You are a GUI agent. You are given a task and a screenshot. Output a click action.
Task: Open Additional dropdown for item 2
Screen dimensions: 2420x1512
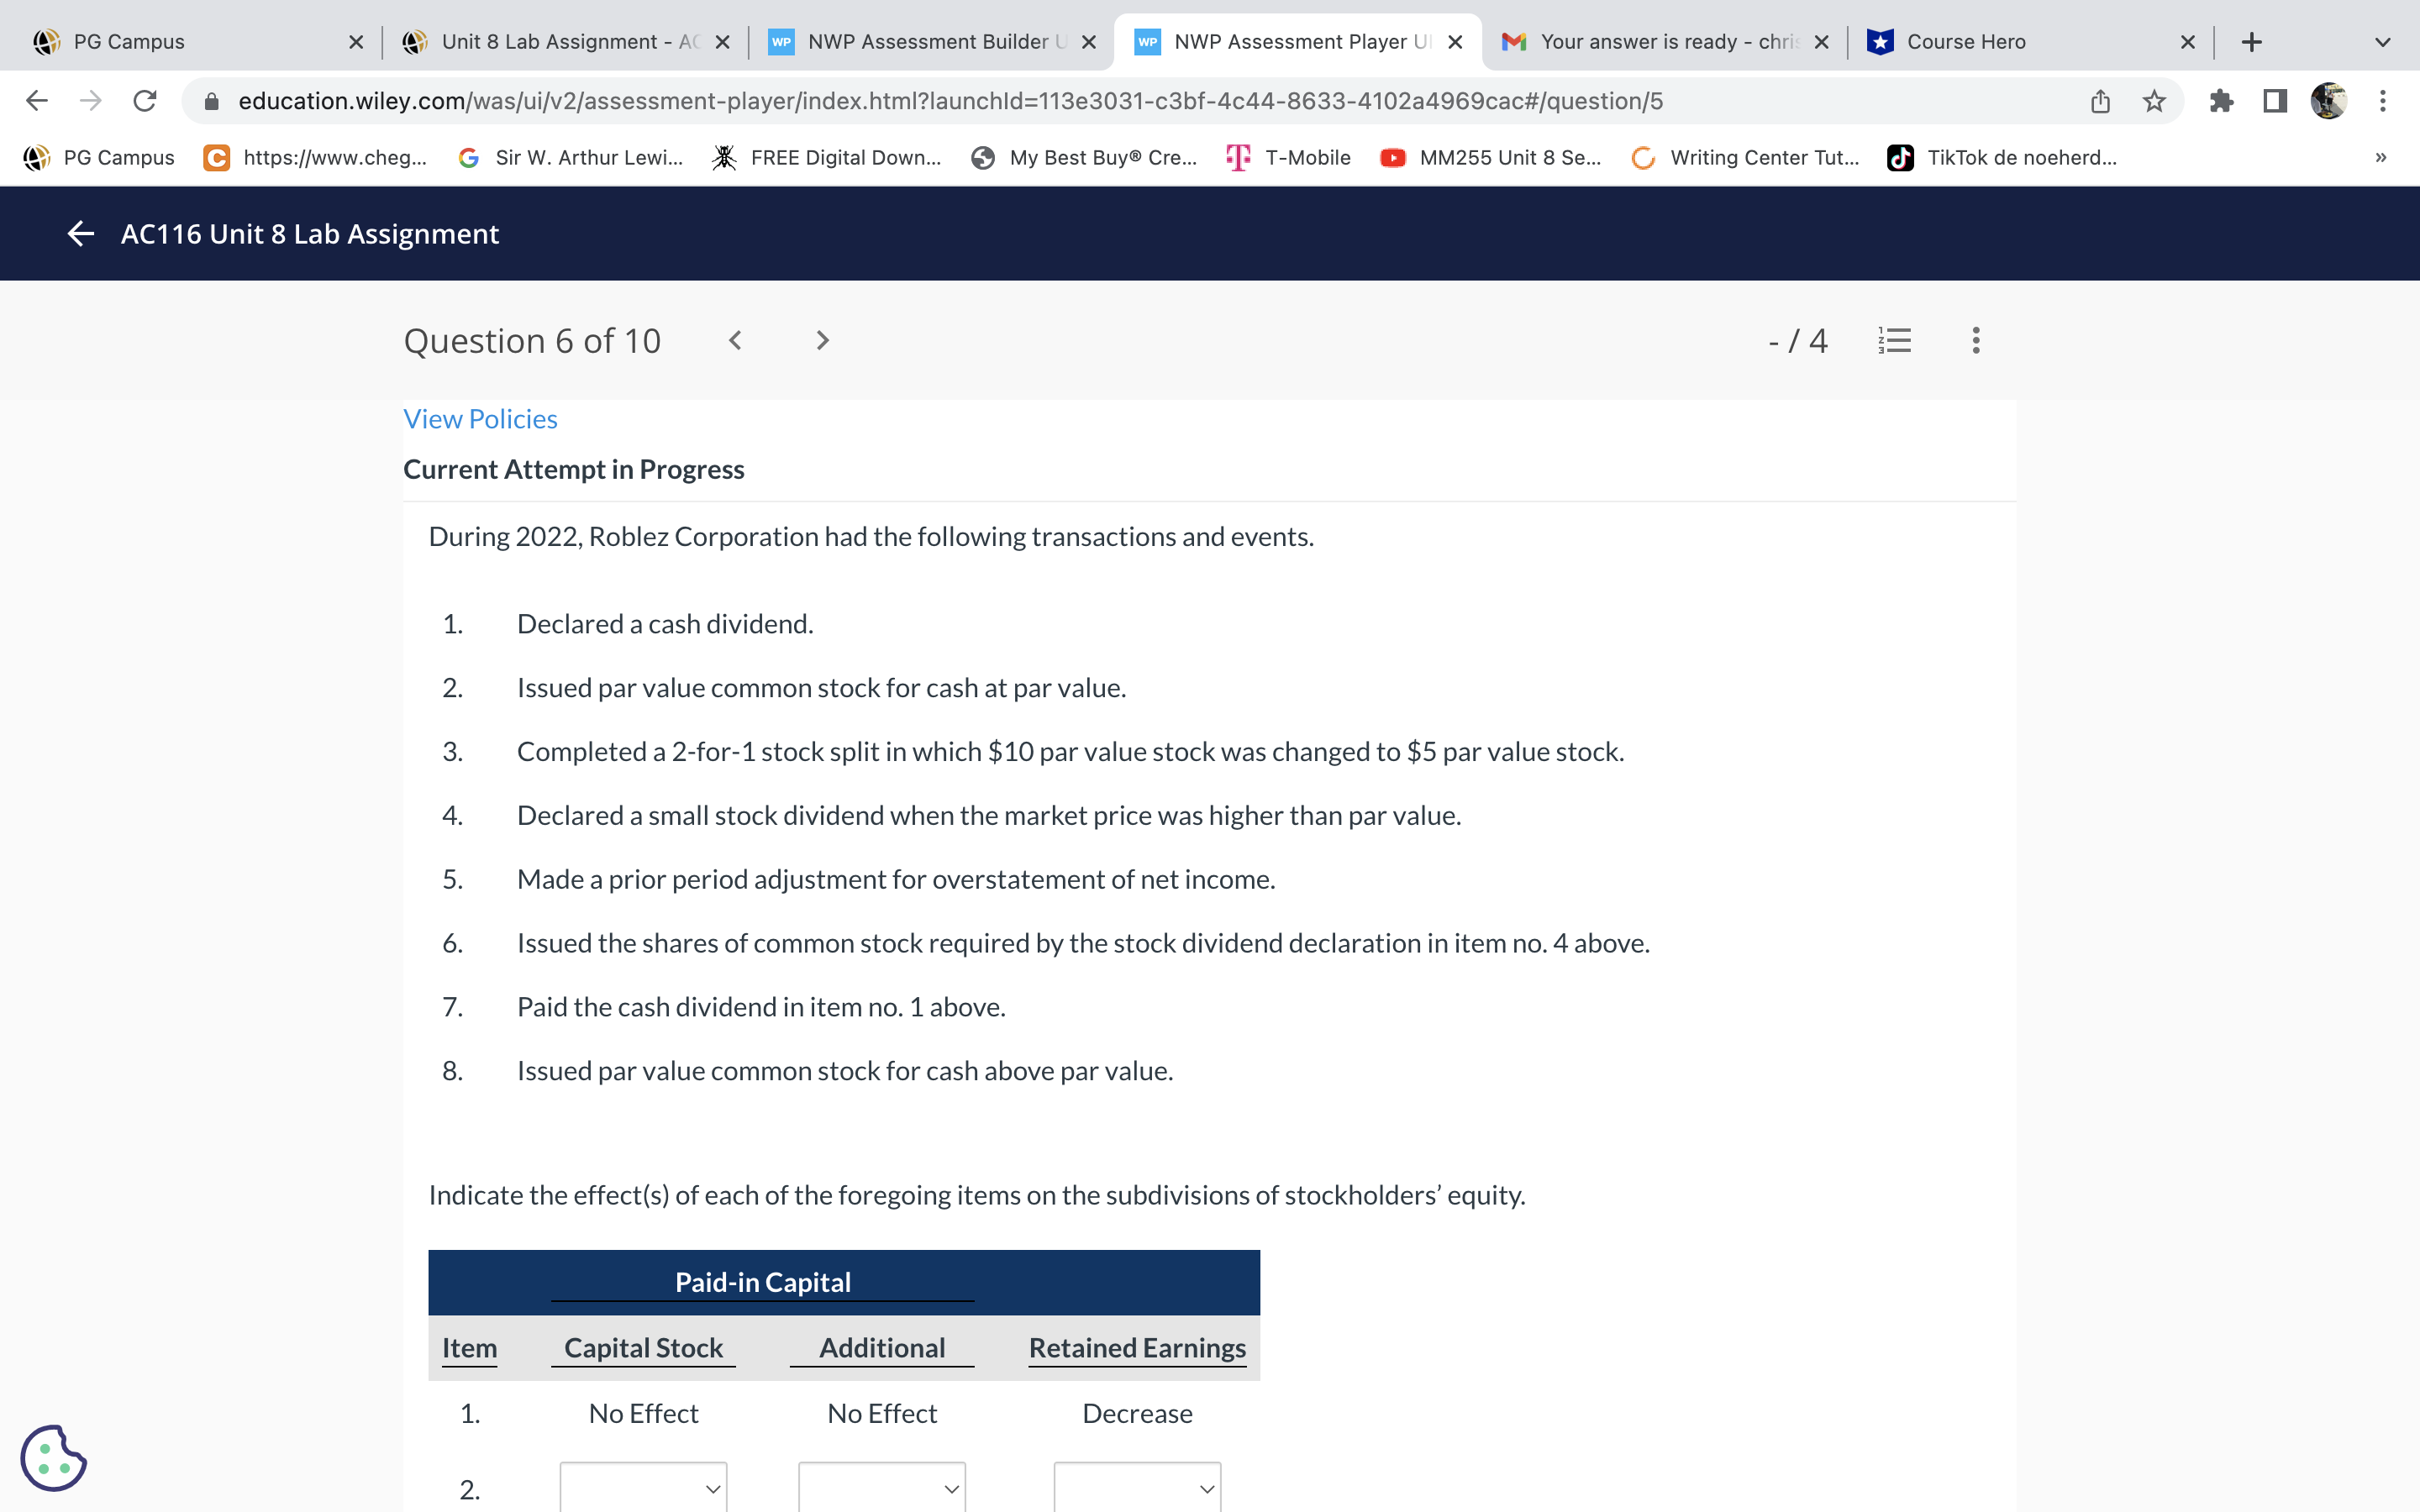881,1488
